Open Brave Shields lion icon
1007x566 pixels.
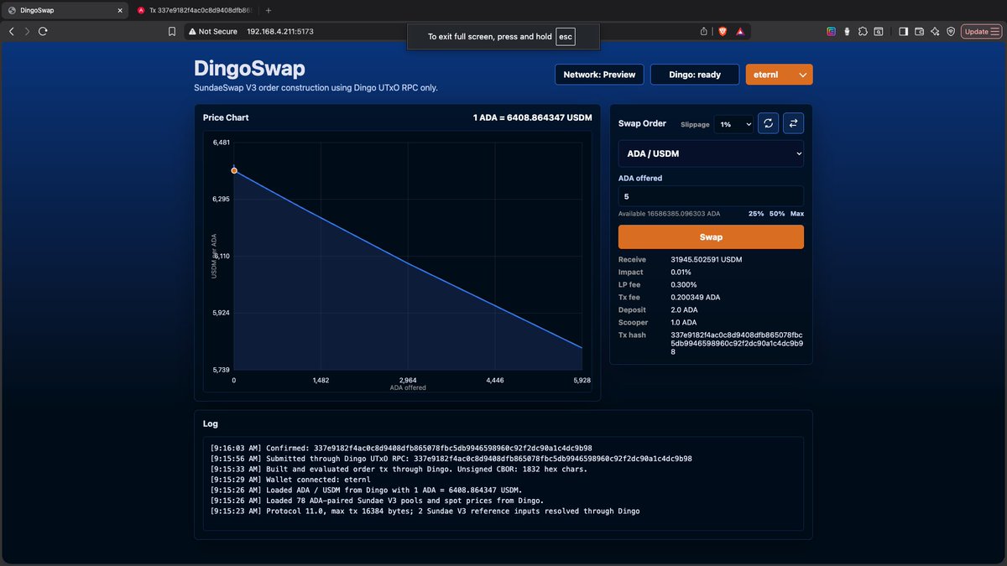pos(723,31)
